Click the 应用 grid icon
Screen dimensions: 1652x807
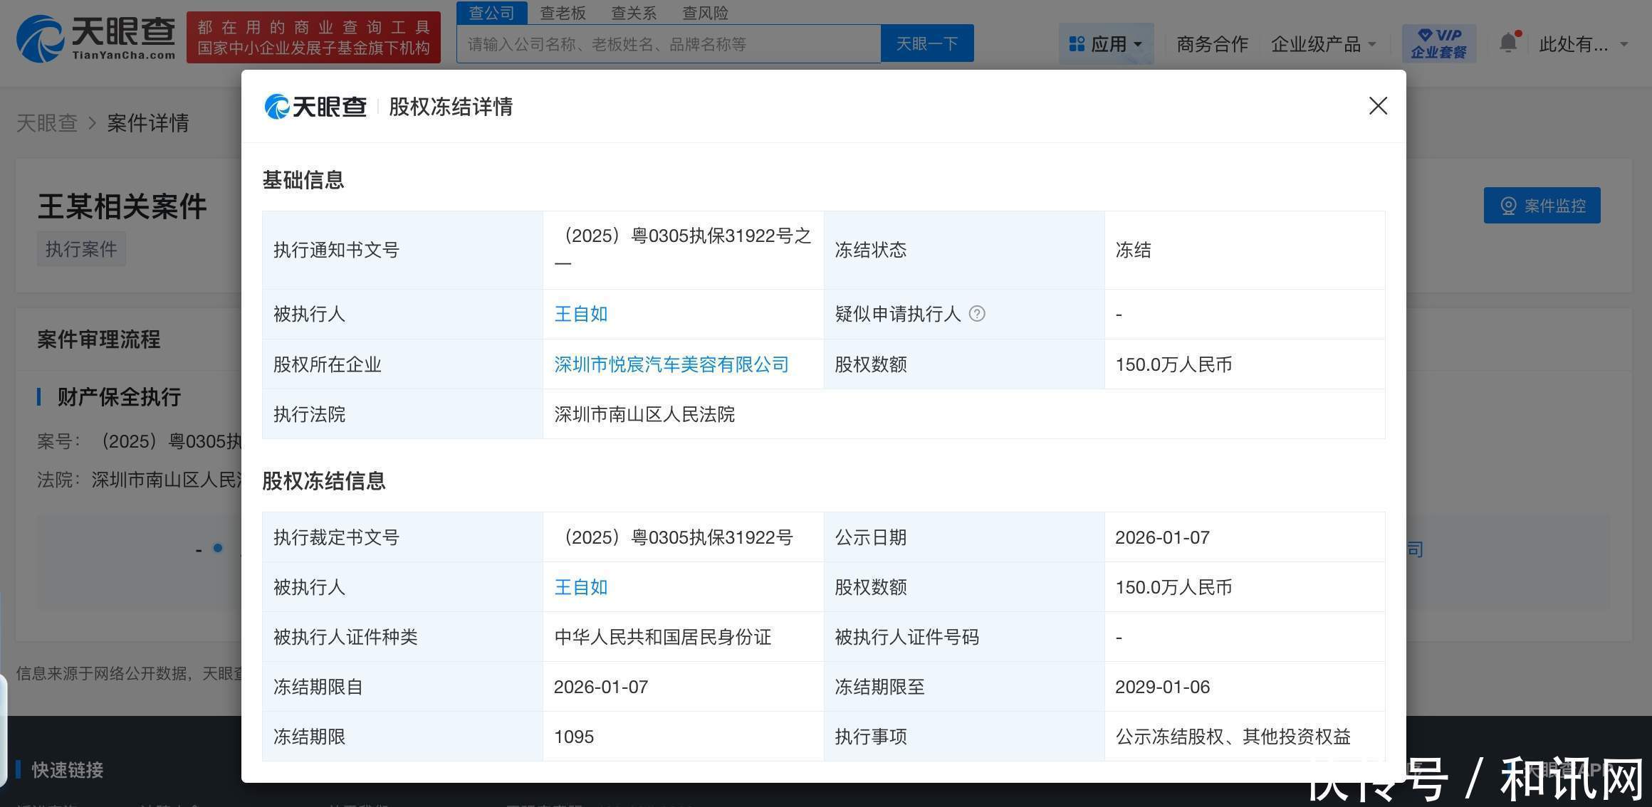[x=1077, y=44]
